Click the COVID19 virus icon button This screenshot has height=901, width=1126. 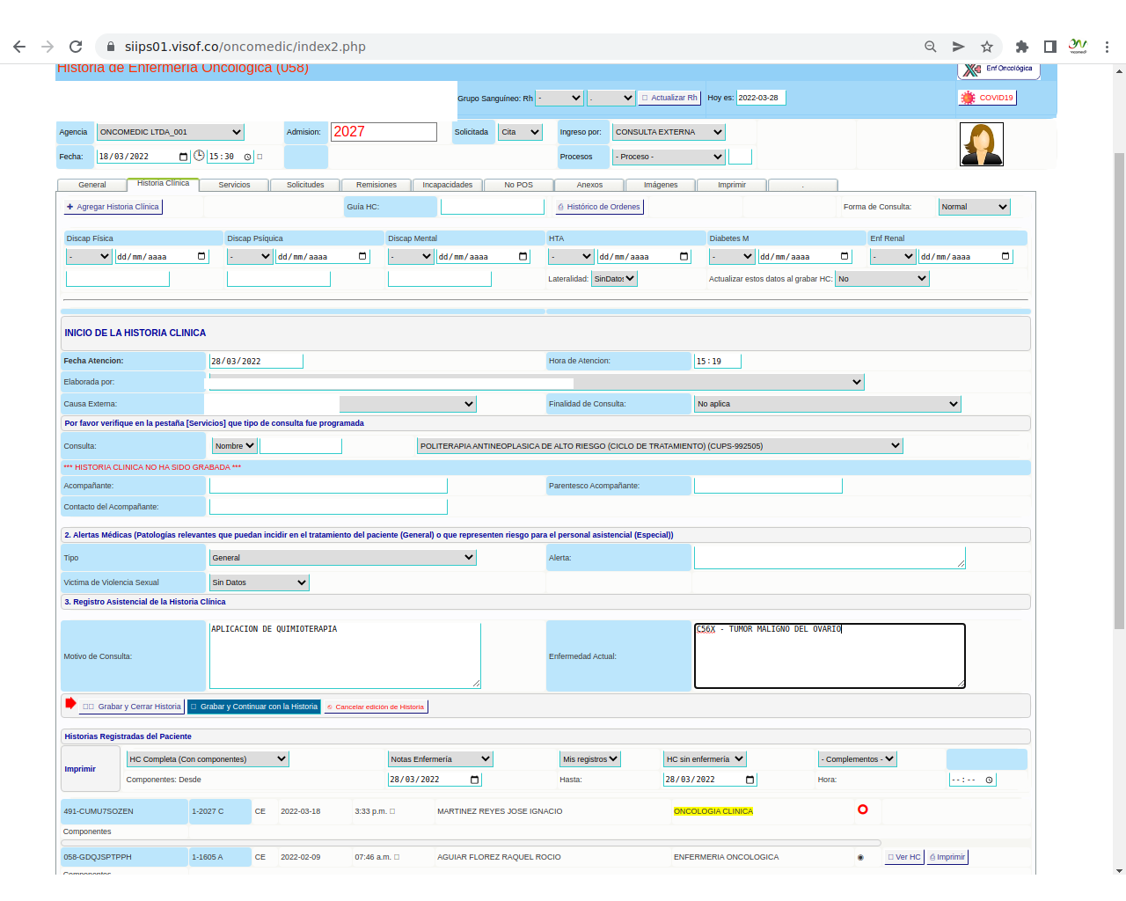969,98
